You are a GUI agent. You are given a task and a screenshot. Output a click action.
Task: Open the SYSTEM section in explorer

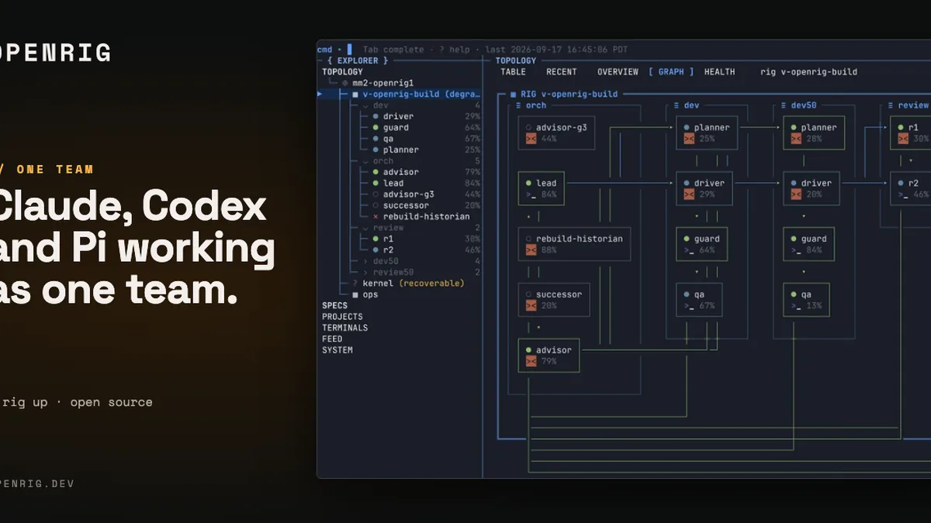[x=337, y=350]
